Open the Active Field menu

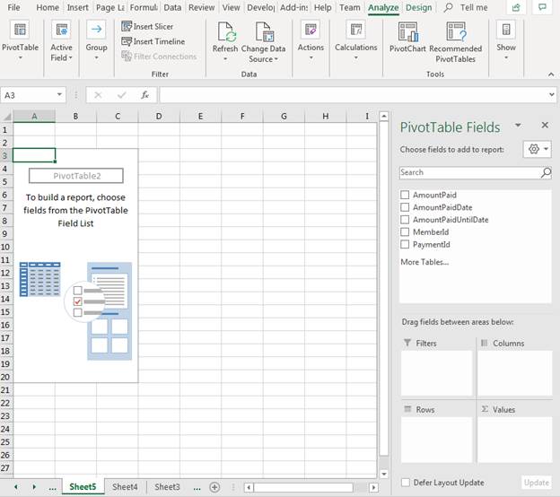pyautogui.click(x=61, y=40)
